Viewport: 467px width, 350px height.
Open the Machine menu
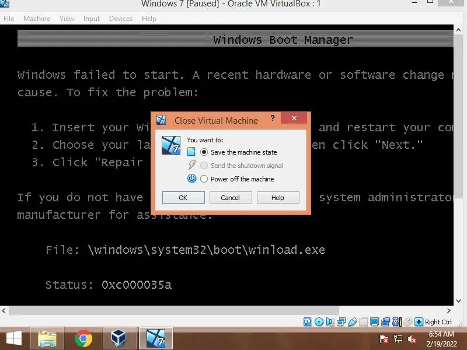(x=37, y=19)
